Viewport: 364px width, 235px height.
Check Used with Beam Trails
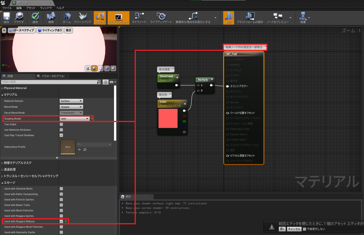tap(61, 205)
